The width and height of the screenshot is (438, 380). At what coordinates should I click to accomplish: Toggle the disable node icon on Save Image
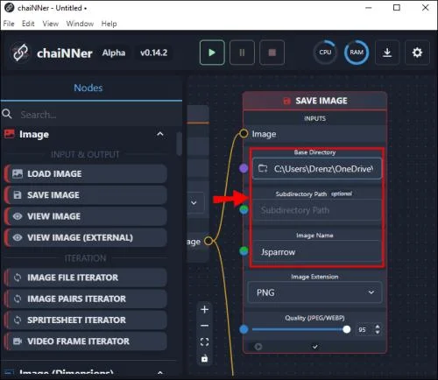click(x=258, y=347)
